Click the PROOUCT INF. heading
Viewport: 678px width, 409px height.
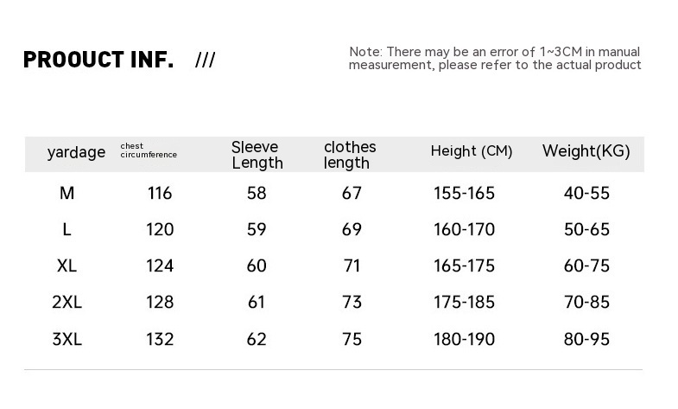[x=98, y=60]
